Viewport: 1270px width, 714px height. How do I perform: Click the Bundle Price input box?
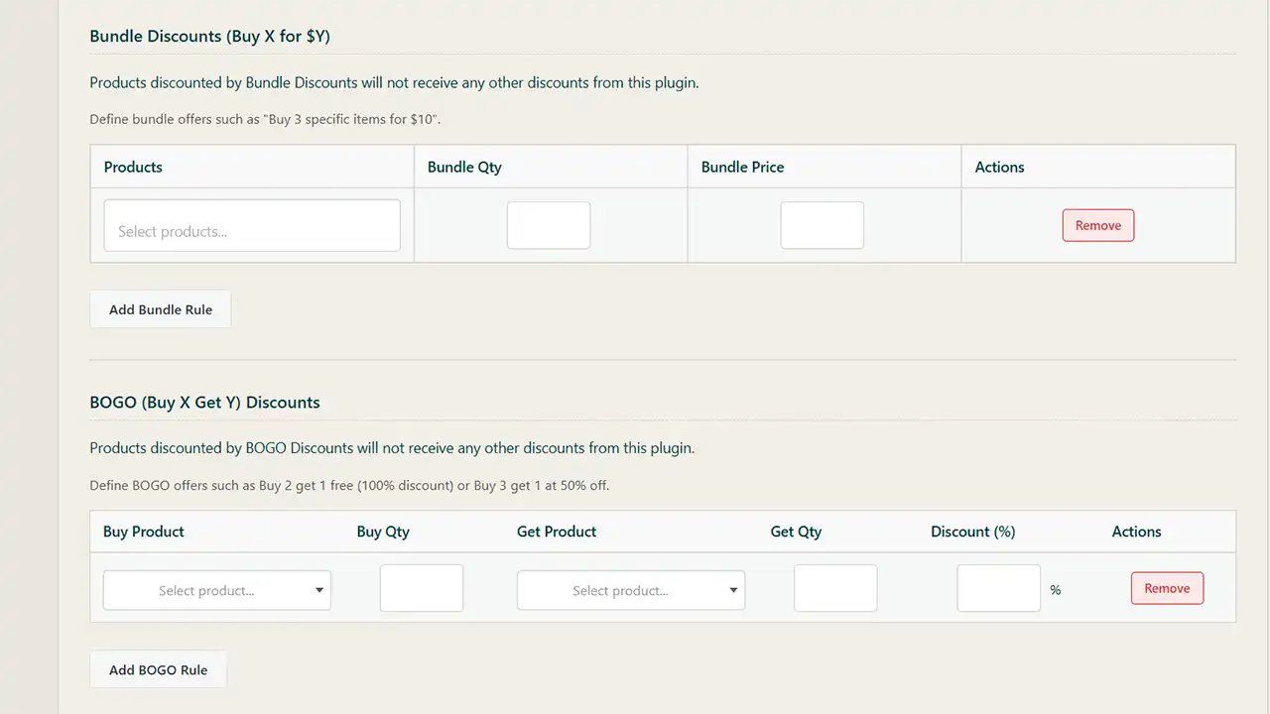click(x=822, y=226)
